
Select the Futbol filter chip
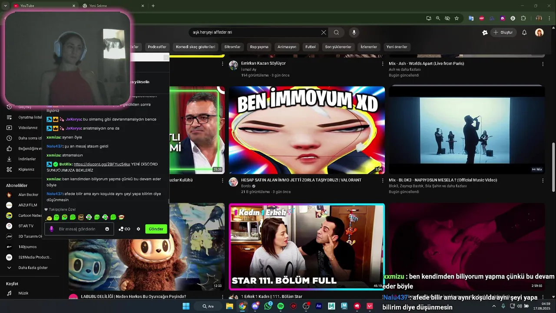[311, 47]
